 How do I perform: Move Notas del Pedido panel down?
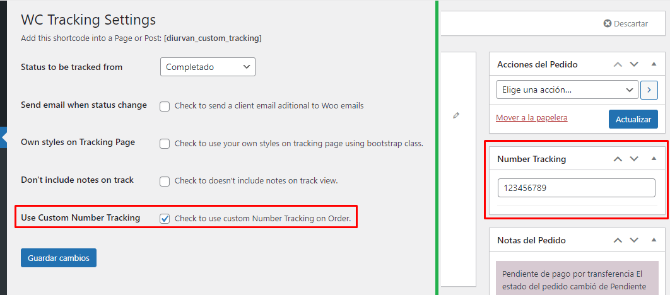(x=634, y=240)
